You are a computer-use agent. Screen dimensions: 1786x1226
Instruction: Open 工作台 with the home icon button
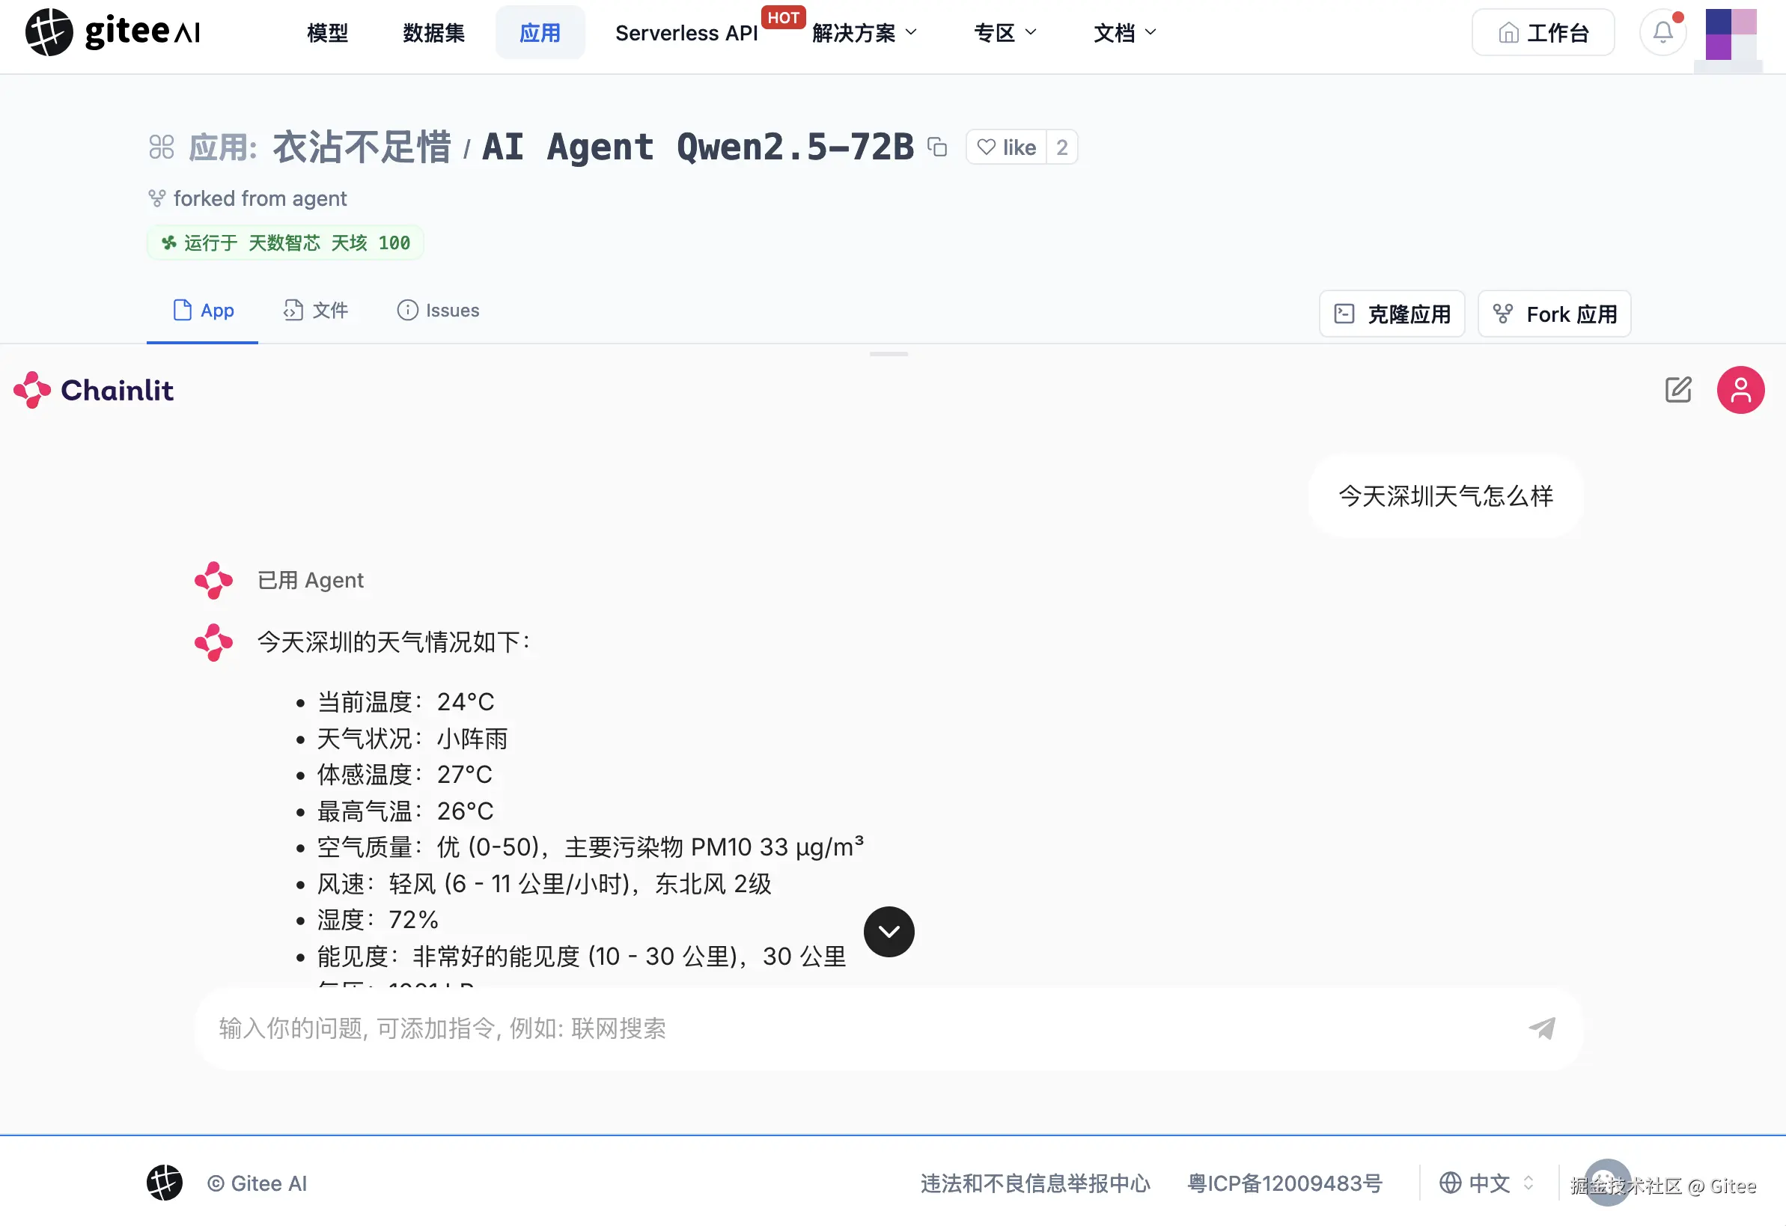tap(1543, 32)
